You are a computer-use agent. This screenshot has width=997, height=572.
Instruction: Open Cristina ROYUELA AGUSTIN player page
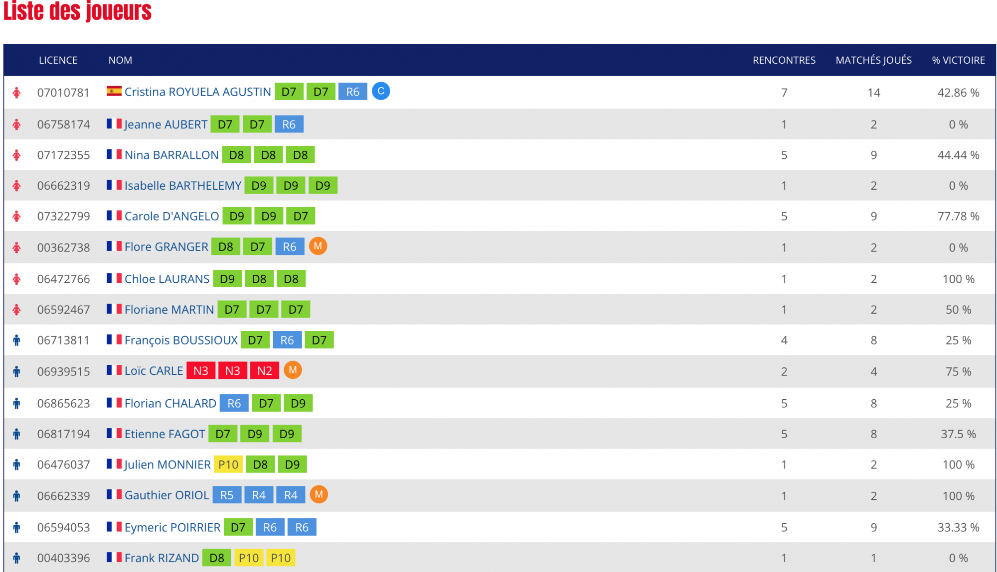pos(198,92)
